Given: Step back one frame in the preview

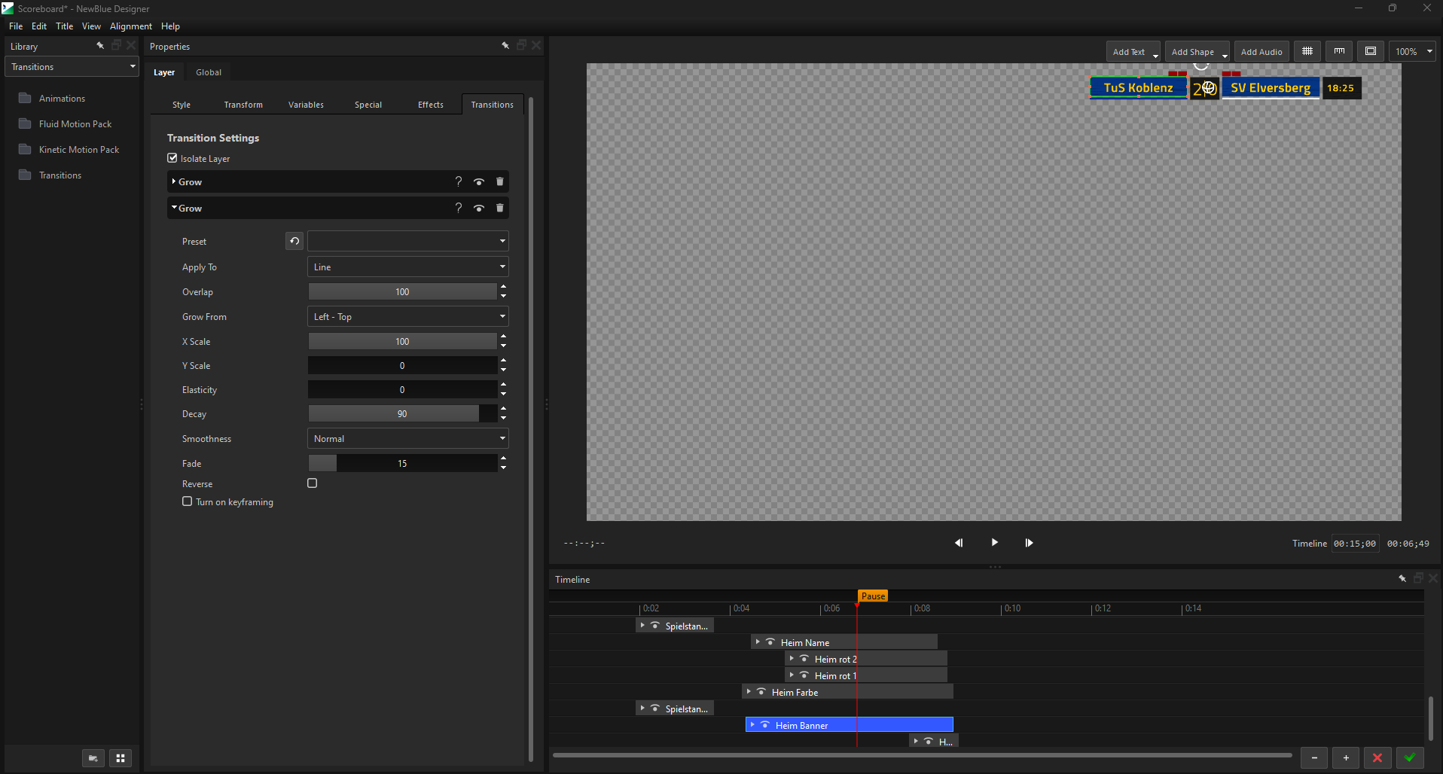Looking at the screenshot, I should [959, 543].
